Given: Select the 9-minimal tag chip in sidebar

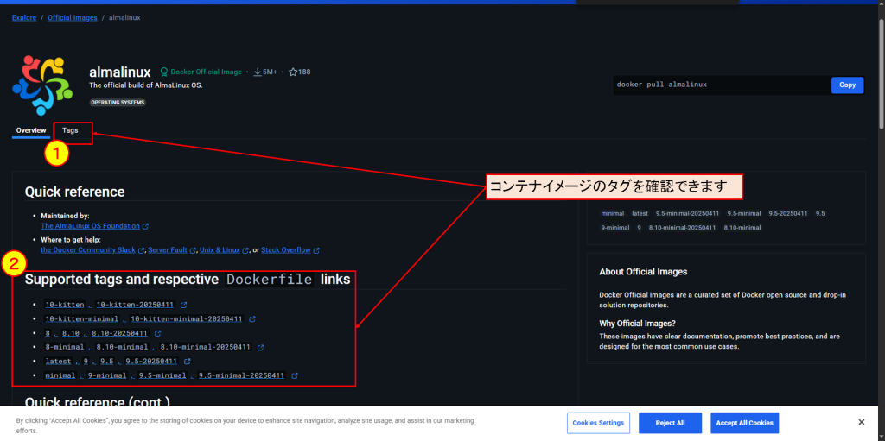Looking at the screenshot, I should pyautogui.click(x=614, y=228).
